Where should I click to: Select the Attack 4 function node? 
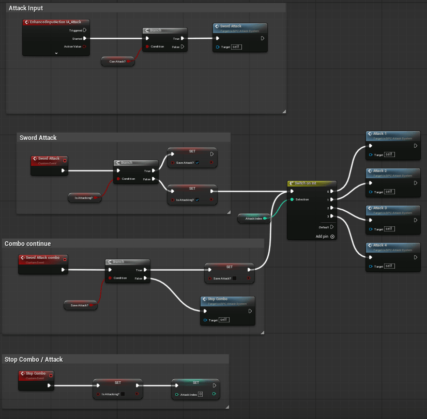tap(393, 257)
